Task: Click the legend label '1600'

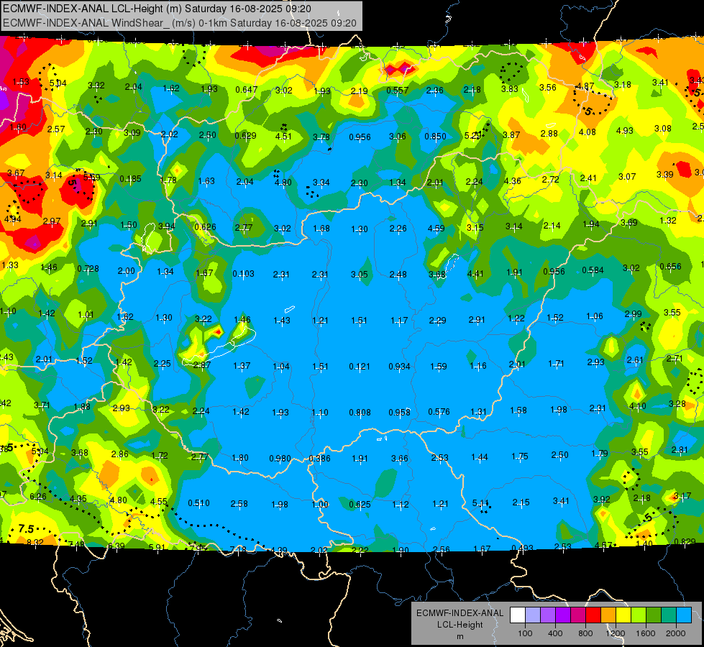Action: [646, 633]
